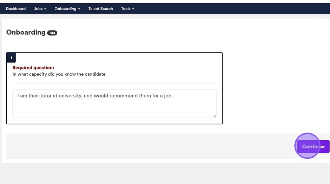Click the question number 1 badge
The width and height of the screenshot is (330, 184).
click(x=11, y=58)
